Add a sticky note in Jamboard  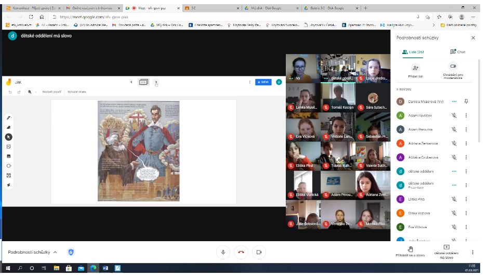(9, 147)
